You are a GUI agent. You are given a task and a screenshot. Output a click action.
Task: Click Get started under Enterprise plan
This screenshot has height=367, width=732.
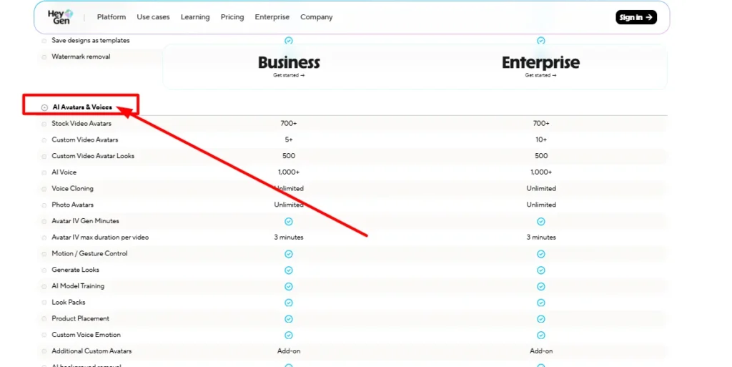coord(540,75)
